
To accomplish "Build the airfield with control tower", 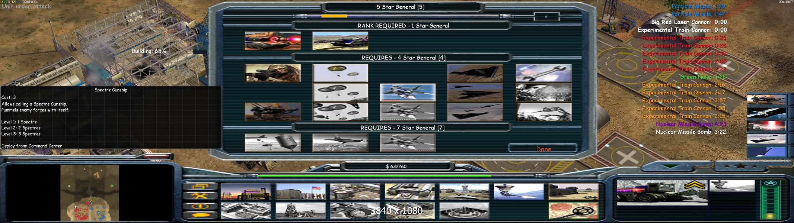I will tap(464, 192).
